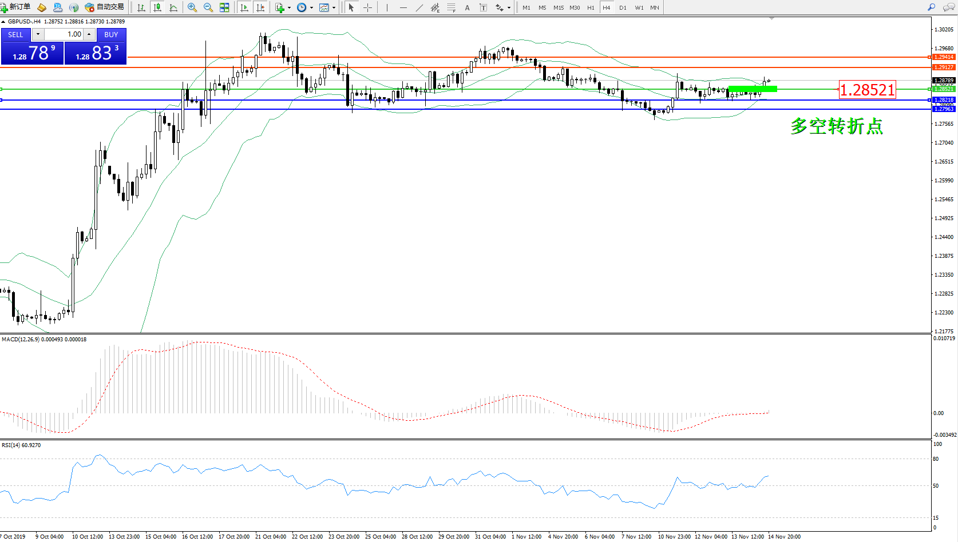Open the indicators list dropdown arrow
The image size is (958, 542).
pyautogui.click(x=289, y=7)
